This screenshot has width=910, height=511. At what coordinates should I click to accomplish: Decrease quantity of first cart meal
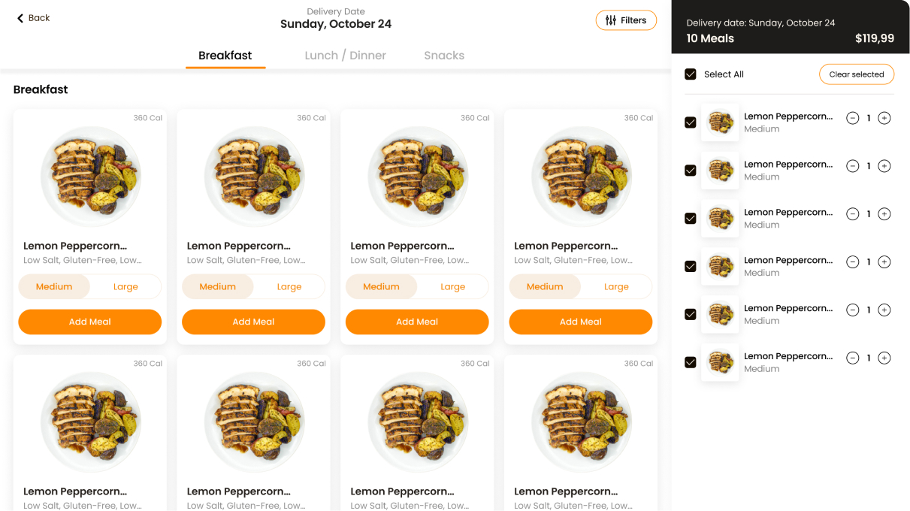[x=852, y=118]
